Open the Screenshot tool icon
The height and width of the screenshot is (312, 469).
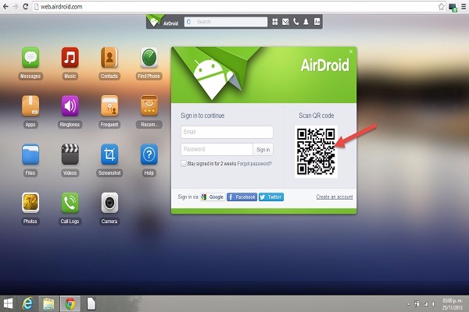tap(110, 154)
